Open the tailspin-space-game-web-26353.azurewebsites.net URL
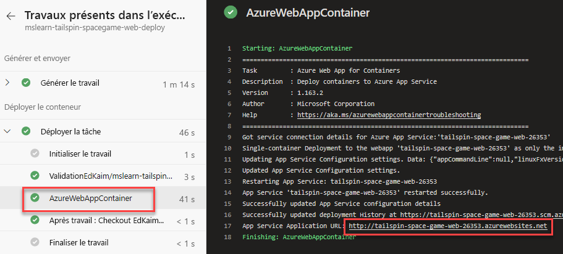The width and height of the screenshot is (563, 254). tap(448, 226)
